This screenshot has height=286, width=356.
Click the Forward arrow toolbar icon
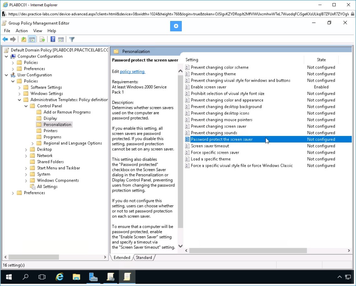(x=13, y=39)
